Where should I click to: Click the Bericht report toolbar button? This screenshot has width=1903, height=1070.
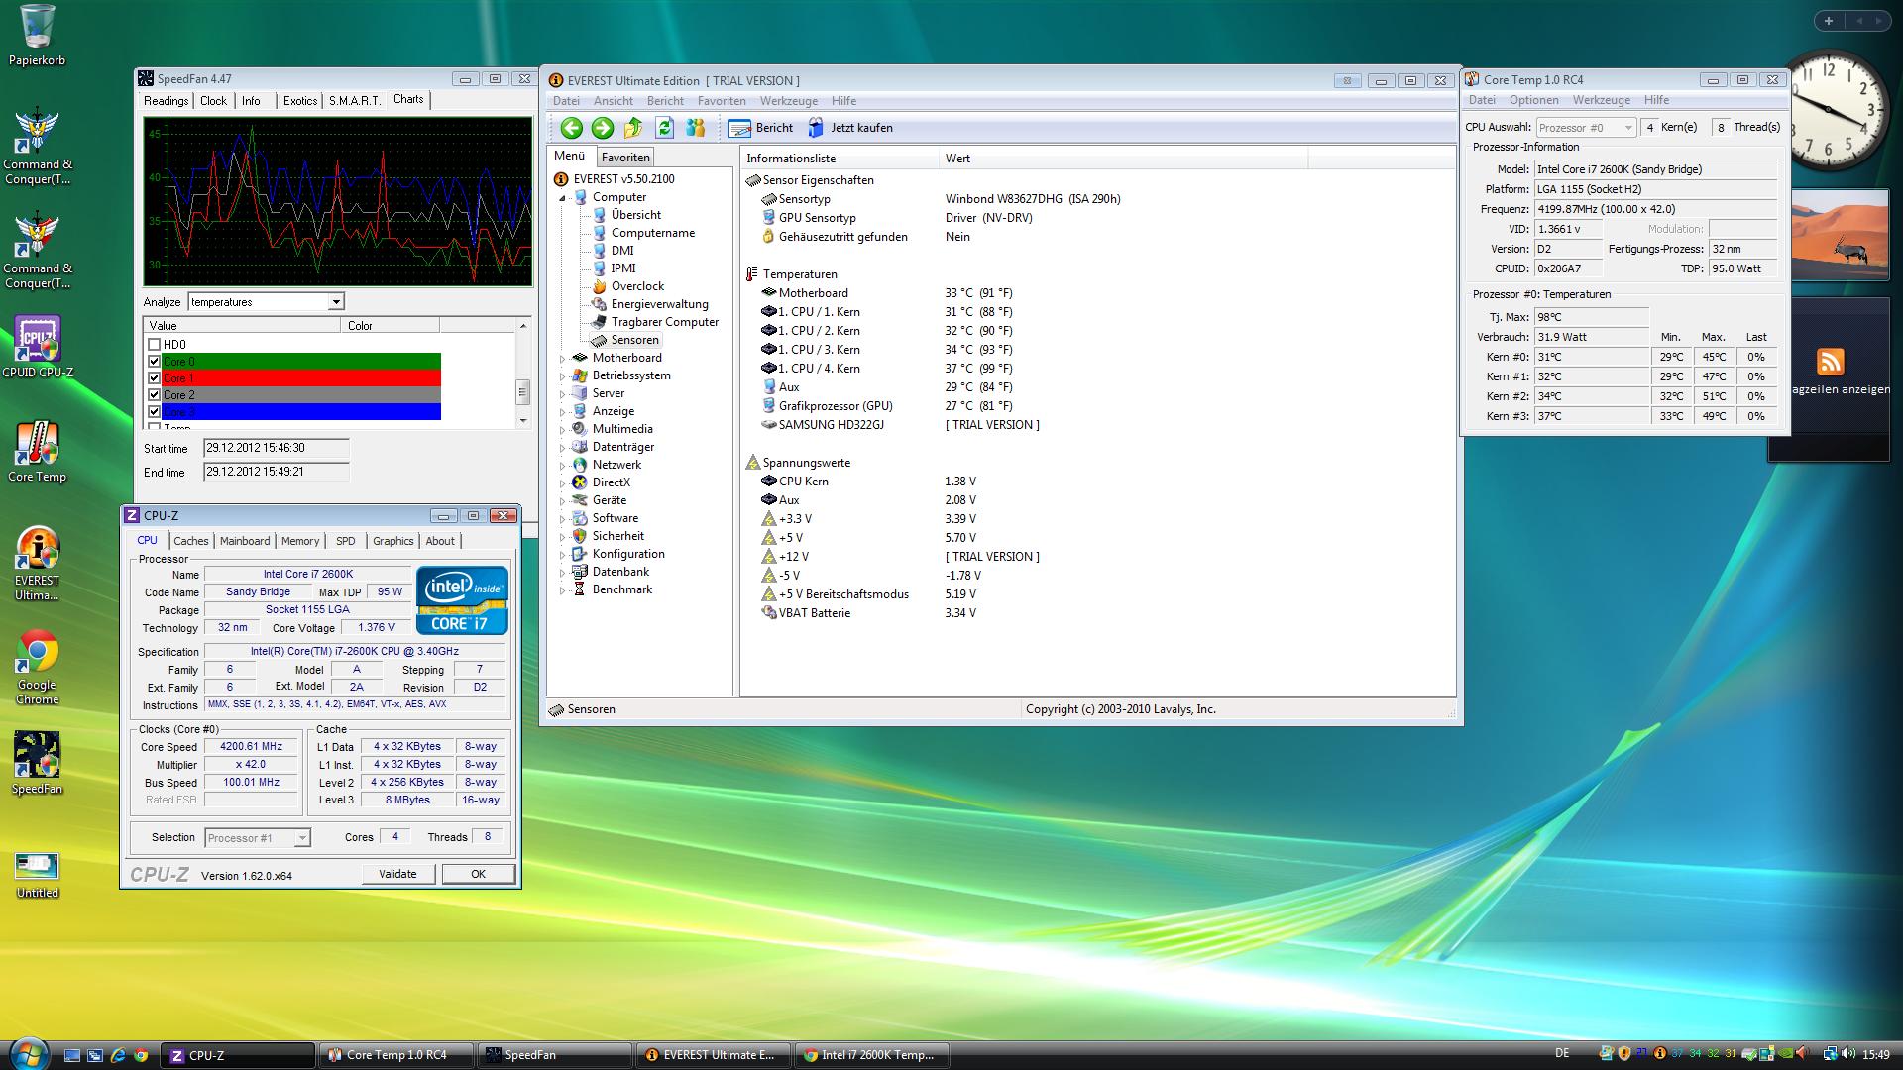760,128
